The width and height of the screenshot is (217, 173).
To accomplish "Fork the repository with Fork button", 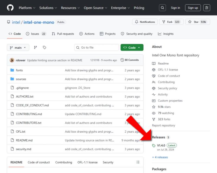I will (171, 22).
